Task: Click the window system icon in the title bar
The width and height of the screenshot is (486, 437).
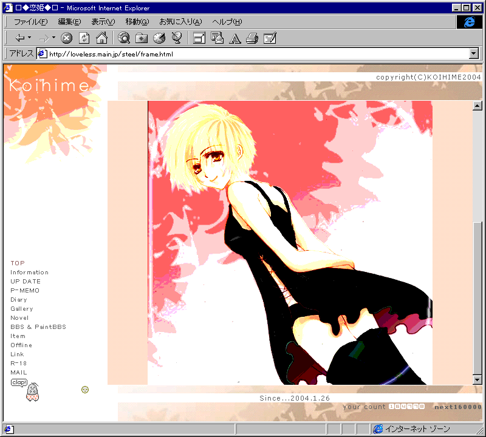Action: [8, 8]
